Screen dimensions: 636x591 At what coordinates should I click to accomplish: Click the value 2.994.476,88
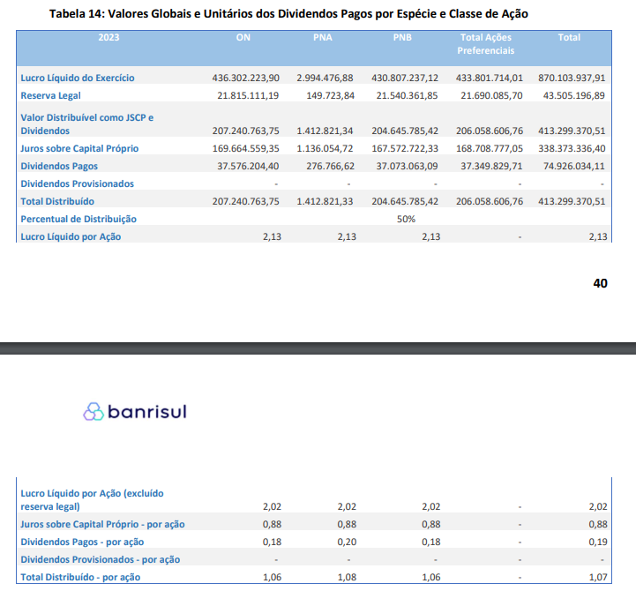[x=325, y=78]
